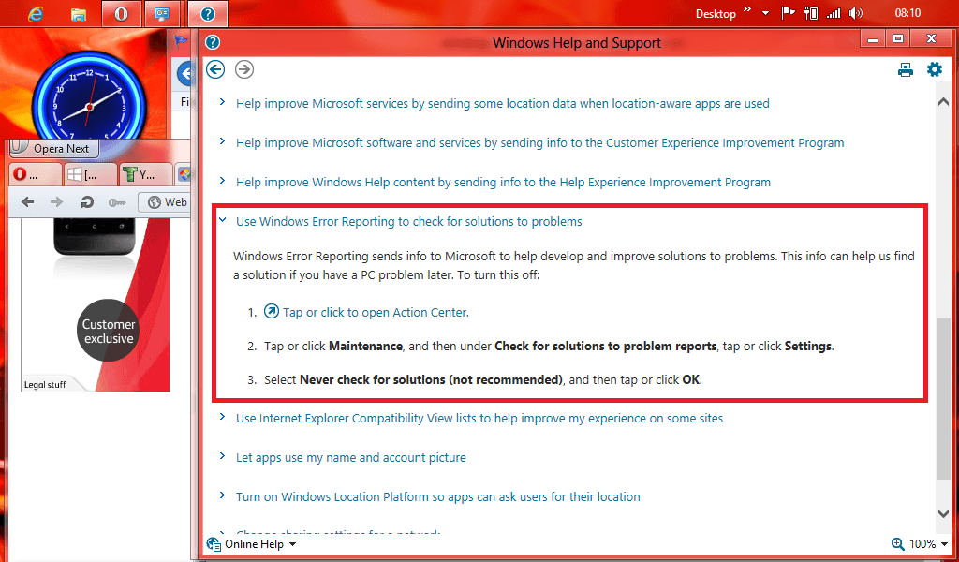Viewport: 959px width, 562px height.
Task: Open Internet Explorer from taskbar
Action: [x=37, y=13]
